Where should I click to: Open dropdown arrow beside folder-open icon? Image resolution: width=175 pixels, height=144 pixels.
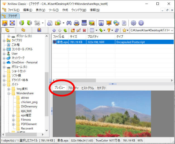pos(64,23)
